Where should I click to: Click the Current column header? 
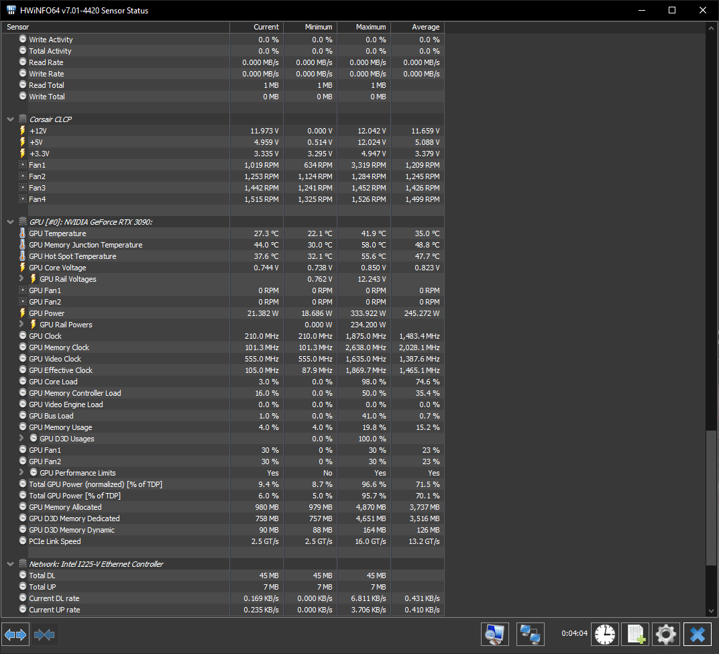256,27
